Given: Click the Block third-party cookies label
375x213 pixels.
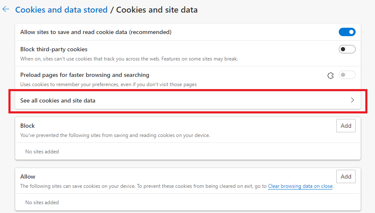Looking at the screenshot, I should (x=54, y=50).
